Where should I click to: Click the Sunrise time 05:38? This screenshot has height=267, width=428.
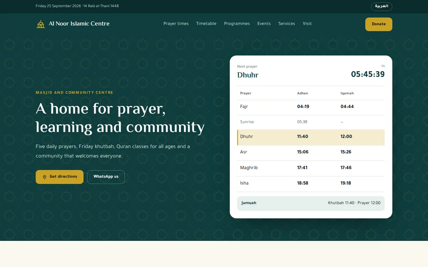[x=302, y=122]
